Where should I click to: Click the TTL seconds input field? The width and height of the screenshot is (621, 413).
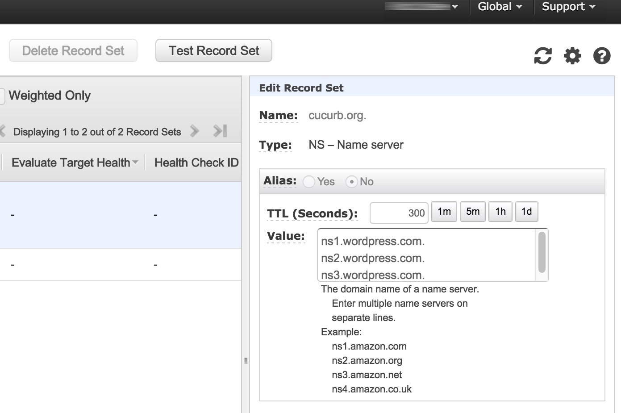(x=399, y=213)
